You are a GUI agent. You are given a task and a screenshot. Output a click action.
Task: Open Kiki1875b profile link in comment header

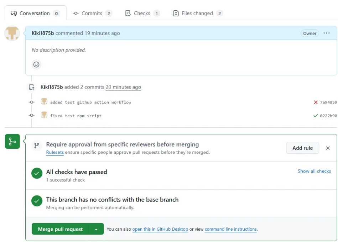(x=43, y=33)
